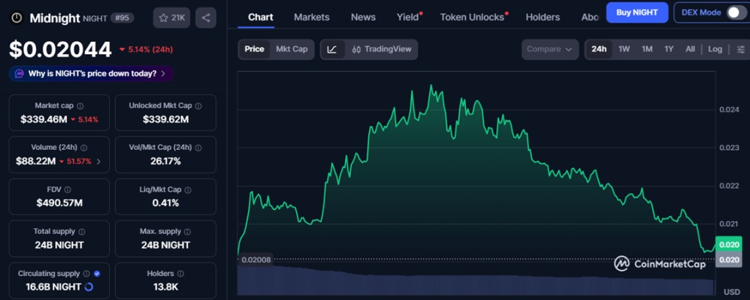Show Vol/Mkt Cap (24h) info icon
750x300 pixels.
click(198, 148)
